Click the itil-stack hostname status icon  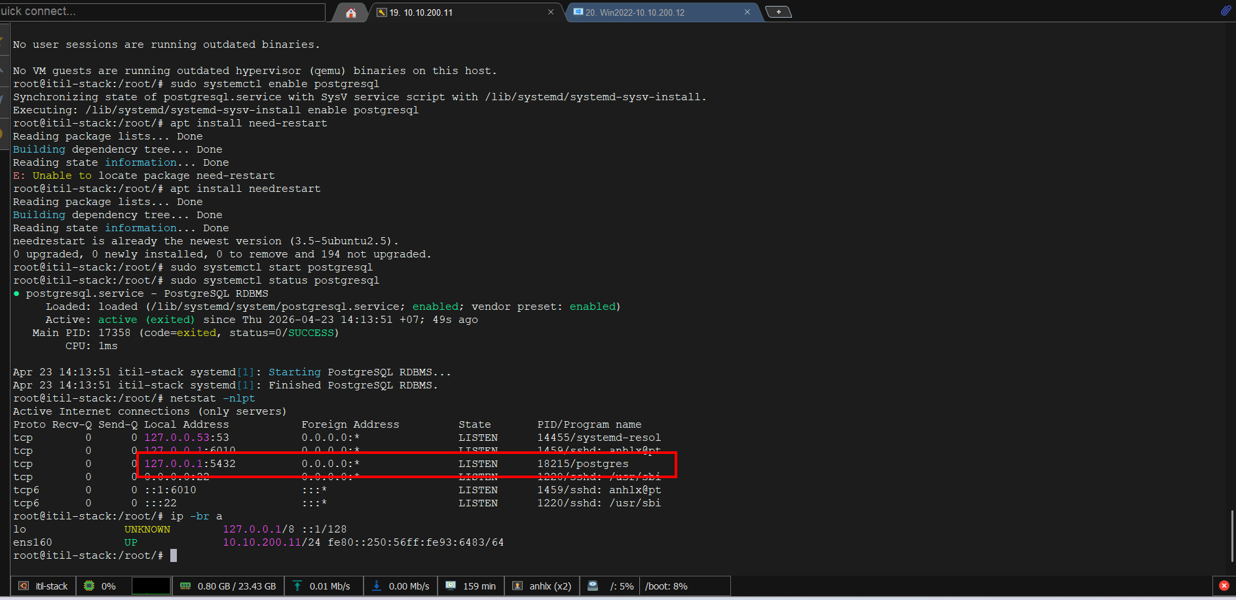pos(24,586)
